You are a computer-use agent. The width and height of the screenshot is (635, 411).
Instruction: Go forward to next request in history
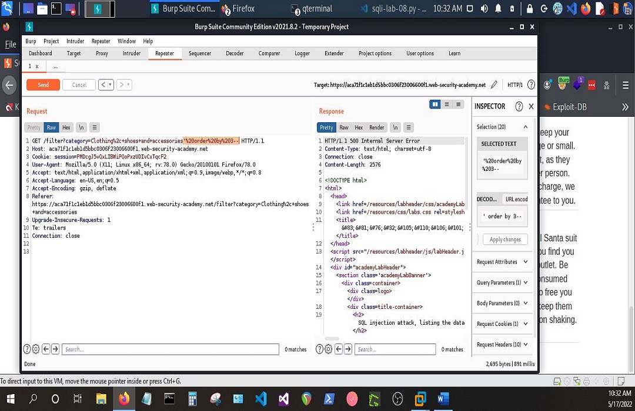[x=121, y=85]
